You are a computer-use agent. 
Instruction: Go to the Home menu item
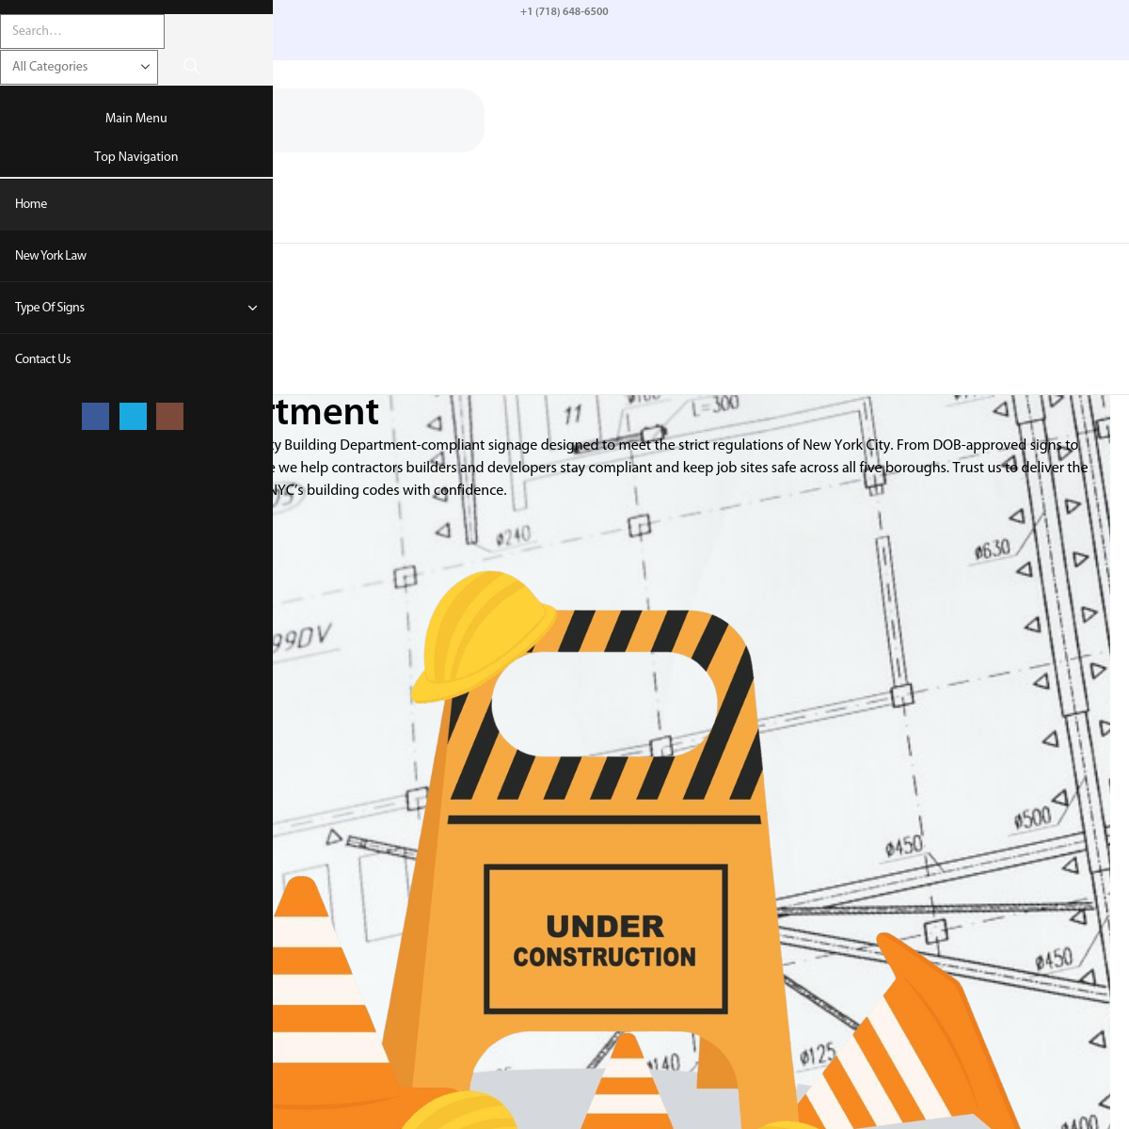click(x=31, y=204)
